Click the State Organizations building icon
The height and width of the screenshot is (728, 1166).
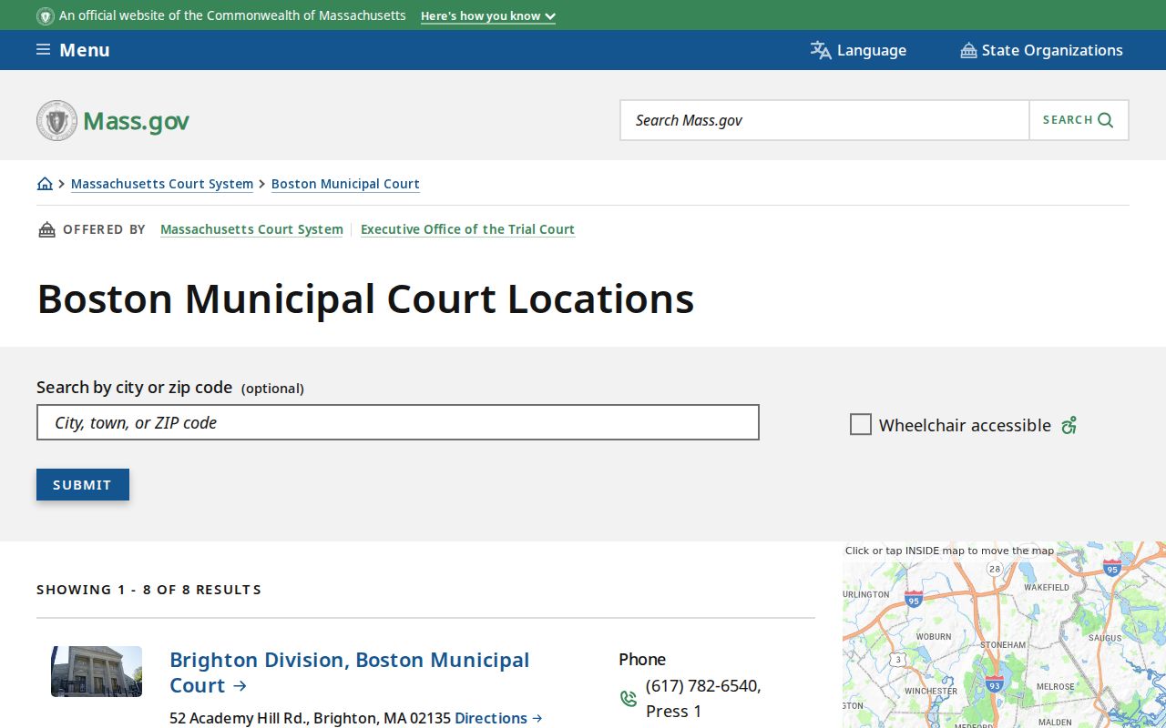pyautogui.click(x=968, y=50)
